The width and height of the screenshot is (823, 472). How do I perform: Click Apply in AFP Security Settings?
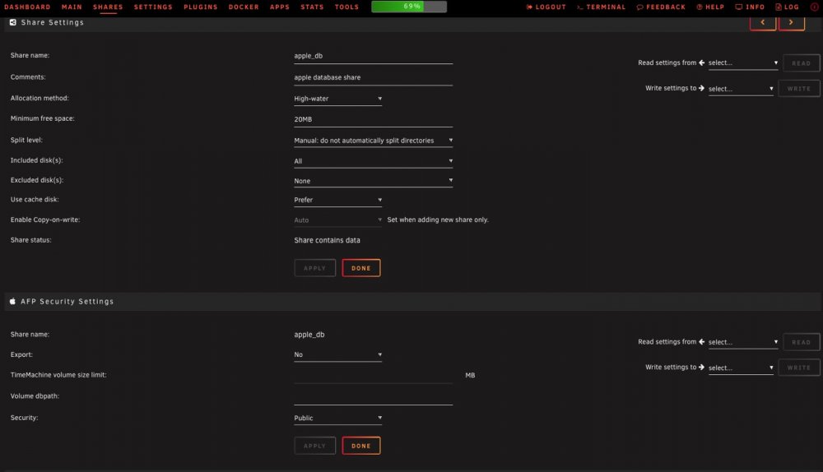315,446
